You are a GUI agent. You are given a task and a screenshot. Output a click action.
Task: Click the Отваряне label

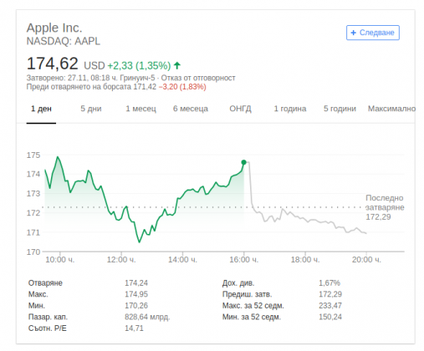(45, 283)
